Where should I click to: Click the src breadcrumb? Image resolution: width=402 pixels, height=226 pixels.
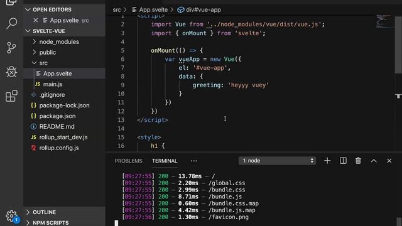coord(117,10)
